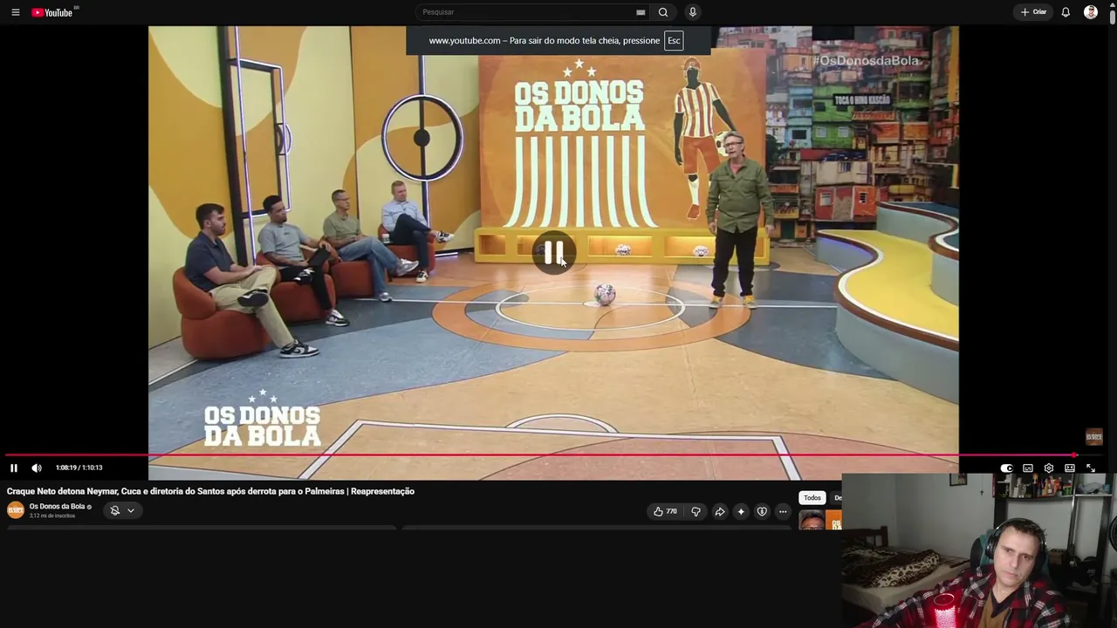Screen dimensions: 1117x628
Task: Open the 'Os Donos da Bola' channel name link
Action: click(x=58, y=507)
